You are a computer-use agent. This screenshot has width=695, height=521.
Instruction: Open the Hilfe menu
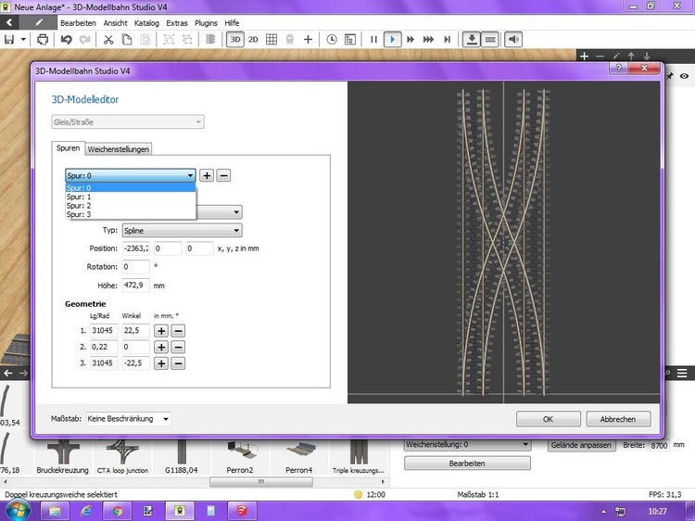232,23
